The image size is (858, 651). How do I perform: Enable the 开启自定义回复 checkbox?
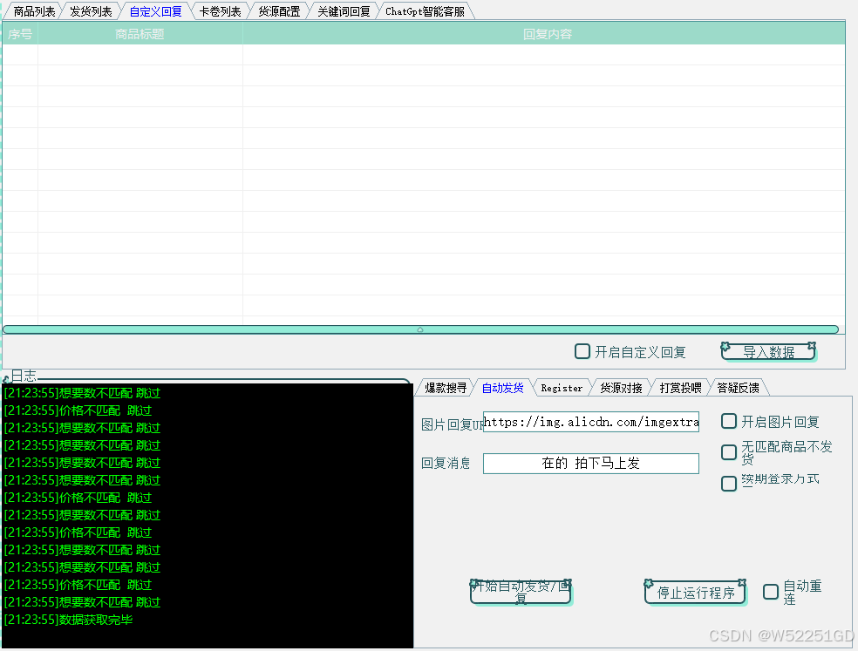coord(582,351)
